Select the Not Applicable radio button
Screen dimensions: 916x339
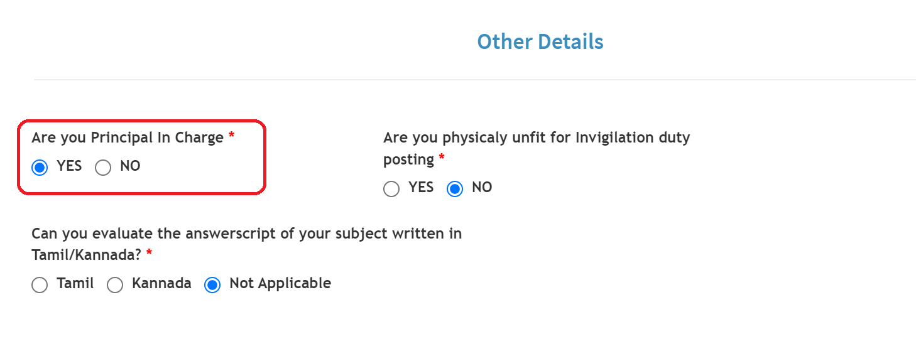point(213,285)
